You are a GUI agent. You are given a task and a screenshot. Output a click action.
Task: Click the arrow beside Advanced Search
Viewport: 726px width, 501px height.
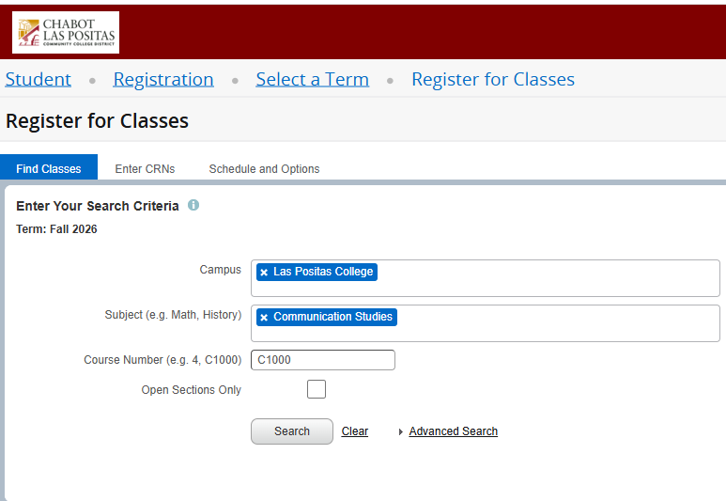(401, 432)
